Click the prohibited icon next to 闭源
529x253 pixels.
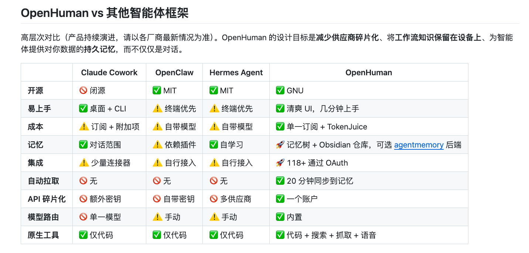pyautogui.click(x=83, y=91)
